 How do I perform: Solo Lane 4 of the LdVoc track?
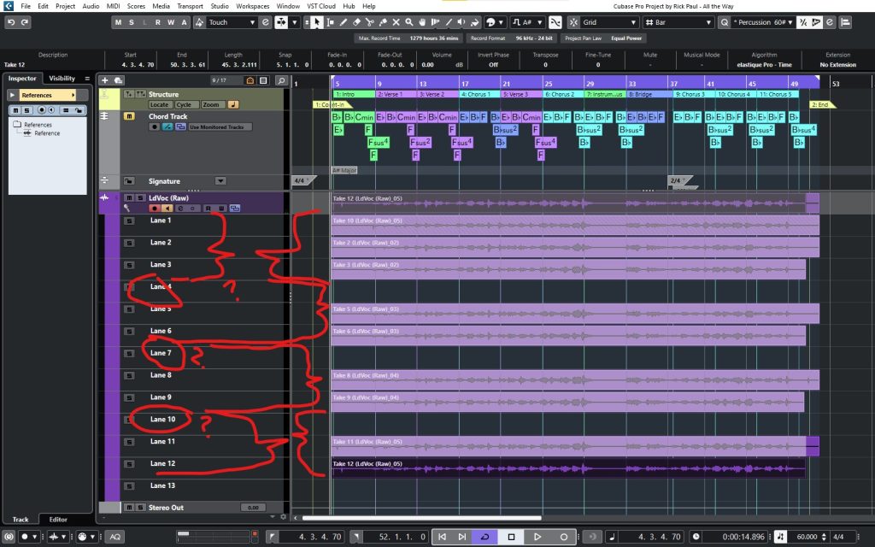click(x=129, y=286)
